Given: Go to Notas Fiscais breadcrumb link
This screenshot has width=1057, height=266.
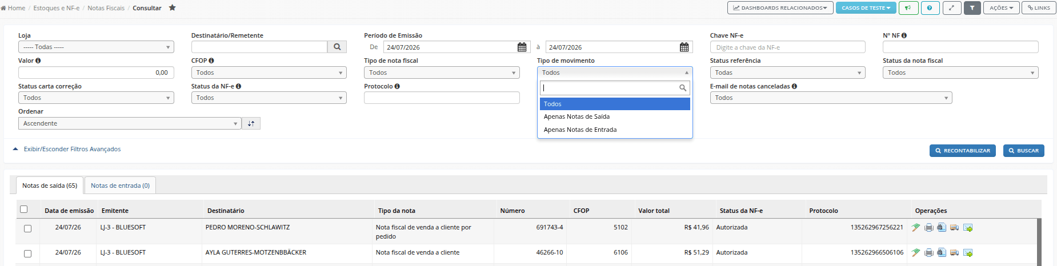Looking at the screenshot, I should pyautogui.click(x=106, y=8).
